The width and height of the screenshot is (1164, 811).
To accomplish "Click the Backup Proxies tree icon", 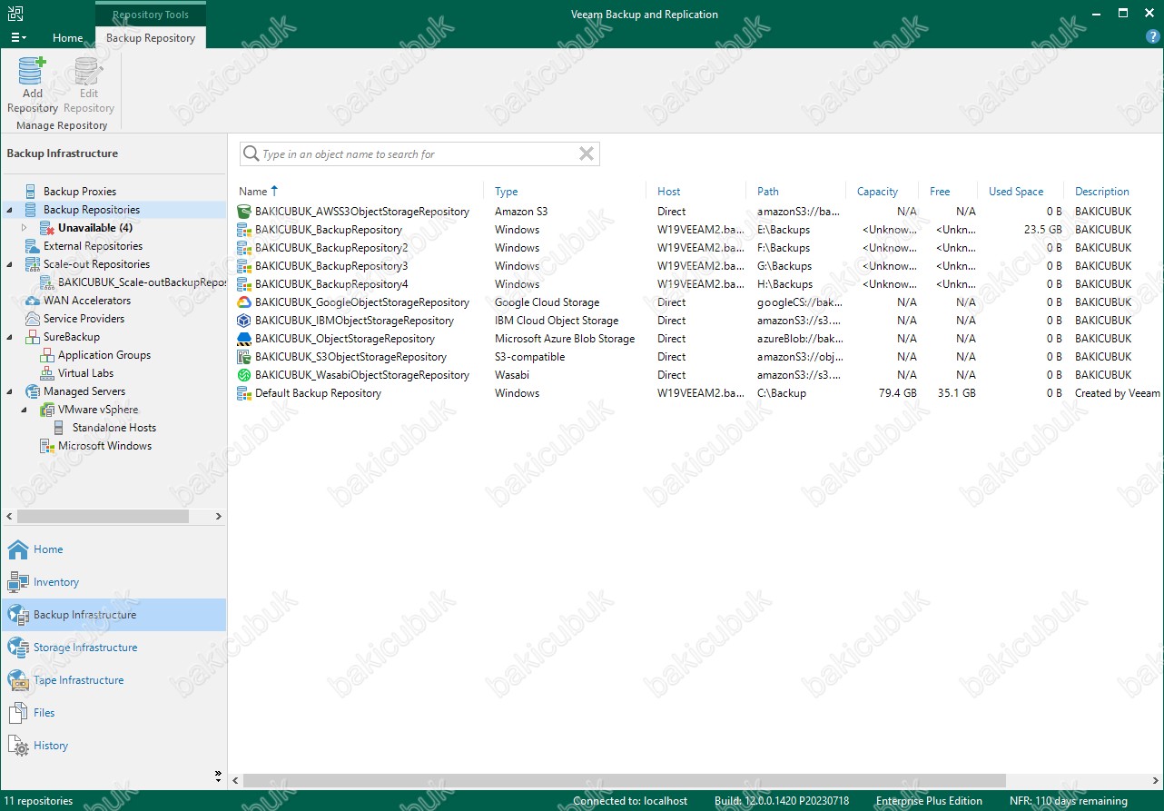I will [x=31, y=192].
